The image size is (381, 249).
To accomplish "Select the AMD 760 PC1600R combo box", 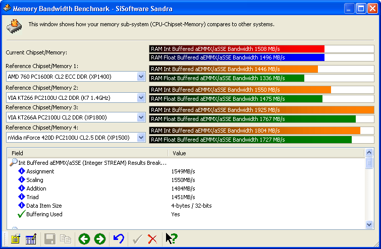I will coord(76,77).
